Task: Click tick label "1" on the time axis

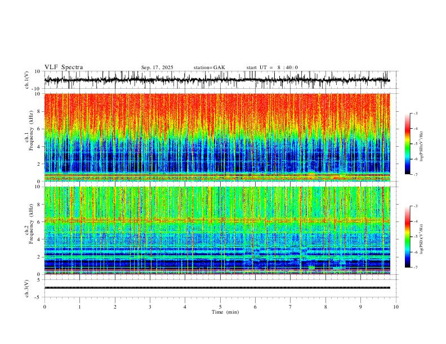Action: (79, 307)
